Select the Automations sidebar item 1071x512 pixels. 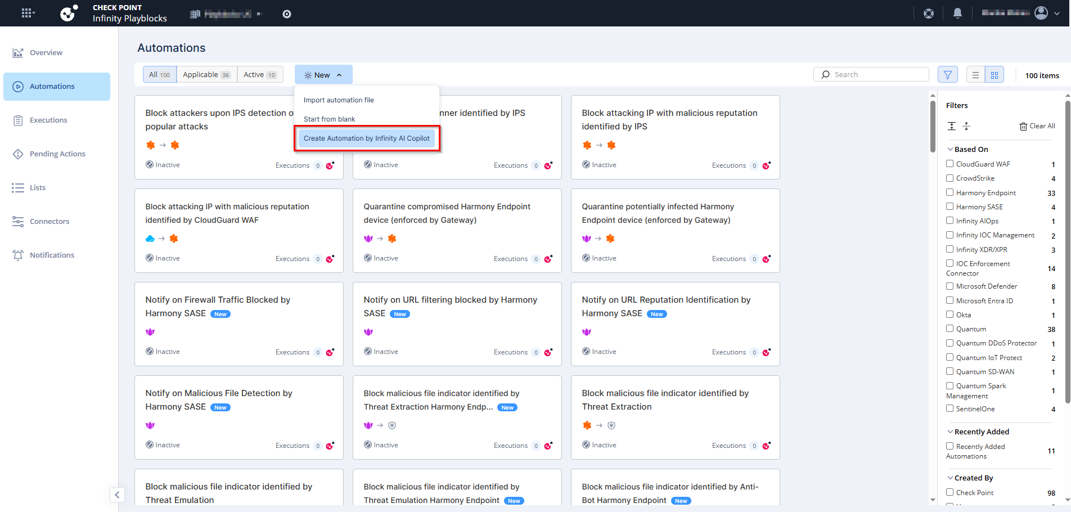pos(57,87)
